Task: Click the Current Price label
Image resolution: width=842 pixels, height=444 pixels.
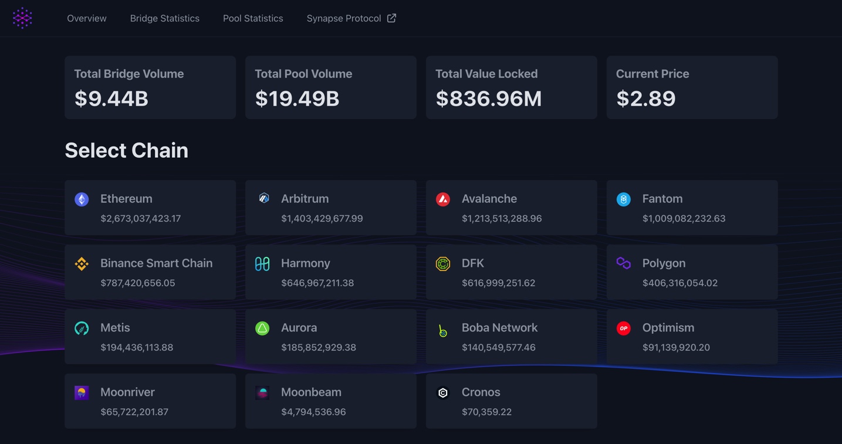Action: [x=652, y=74]
